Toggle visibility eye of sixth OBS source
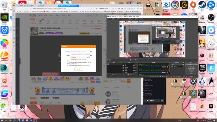Viewport: 217px width, 122px height. coord(134,72)
